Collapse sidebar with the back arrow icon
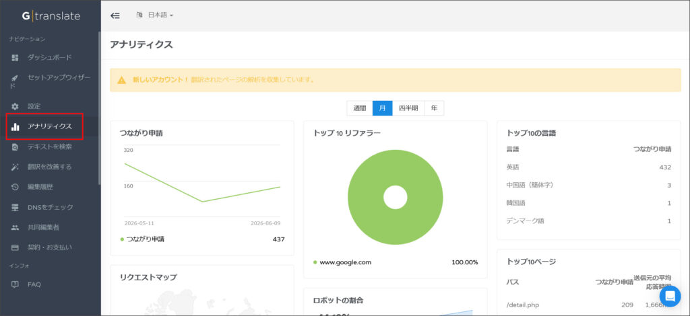 click(115, 15)
